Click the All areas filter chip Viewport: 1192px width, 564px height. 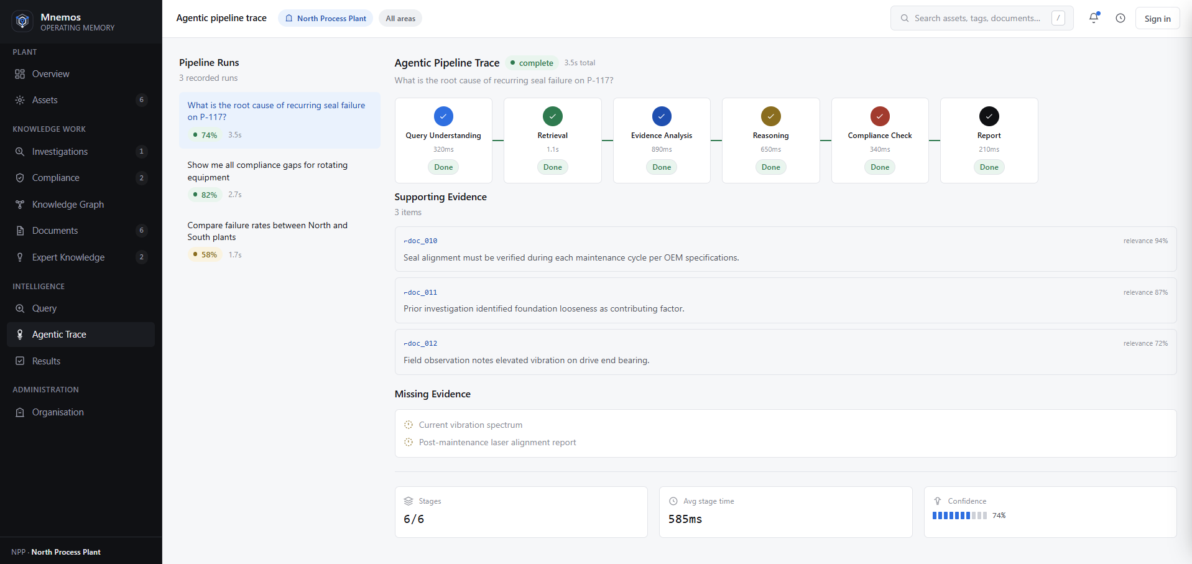(400, 19)
